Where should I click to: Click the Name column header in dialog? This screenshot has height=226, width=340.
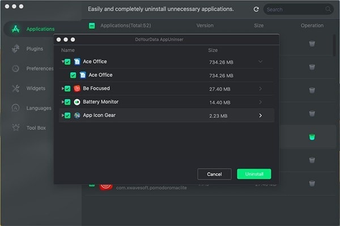(68, 50)
